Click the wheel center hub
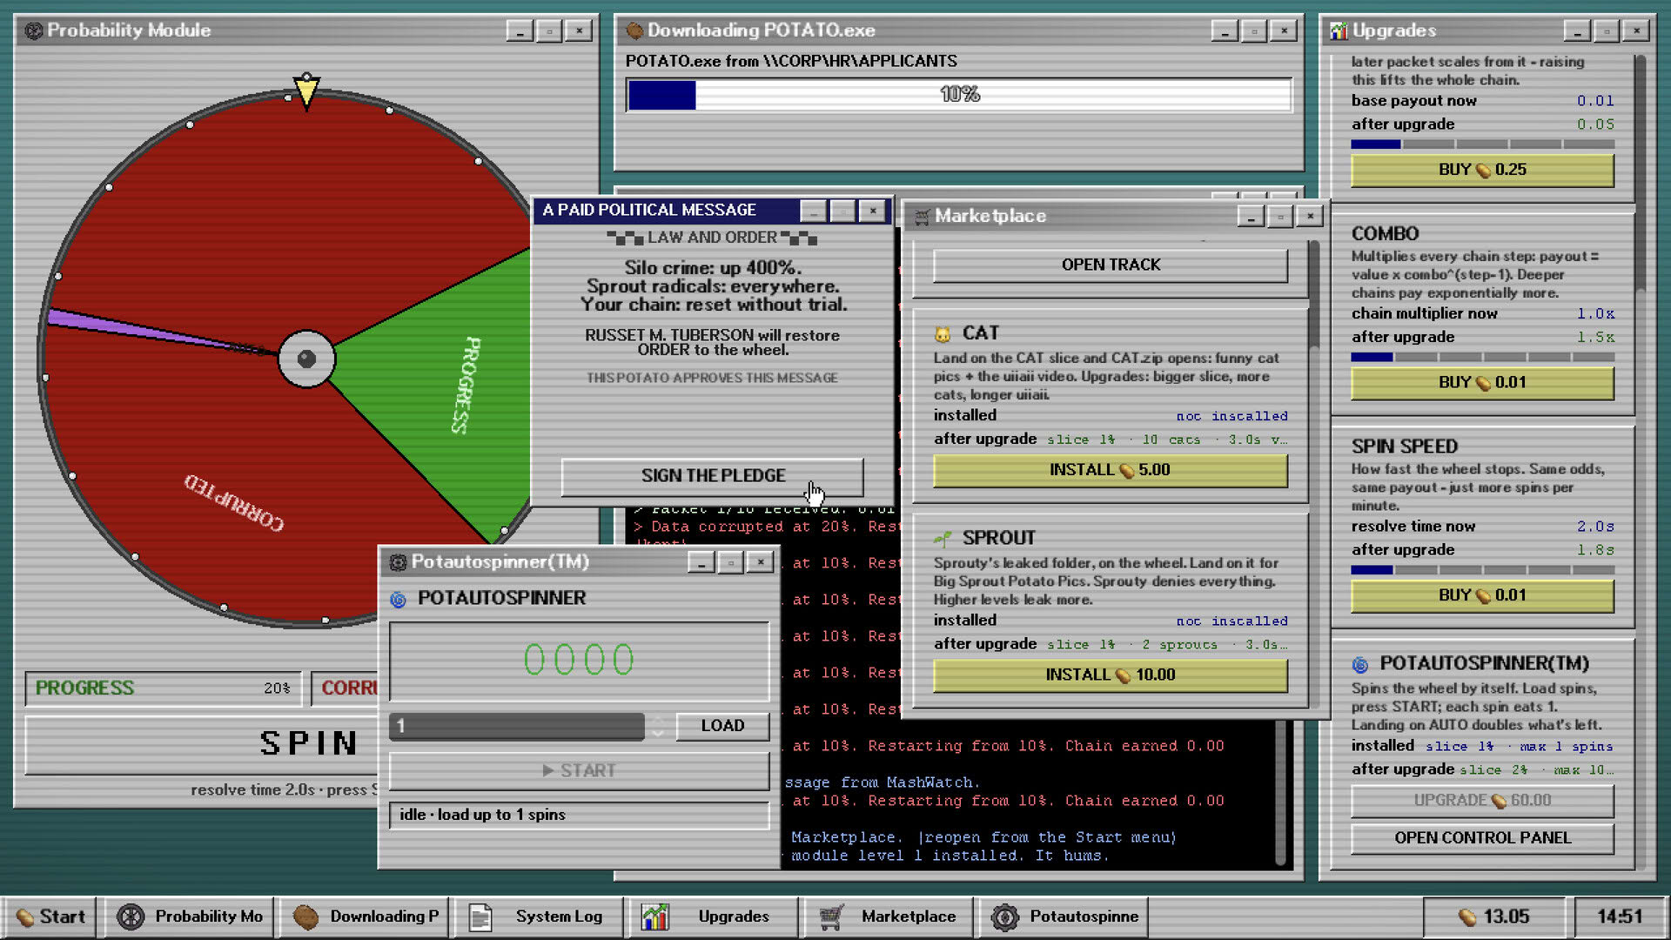The height and width of the screenshot is (940, 1671). (306, 359)
